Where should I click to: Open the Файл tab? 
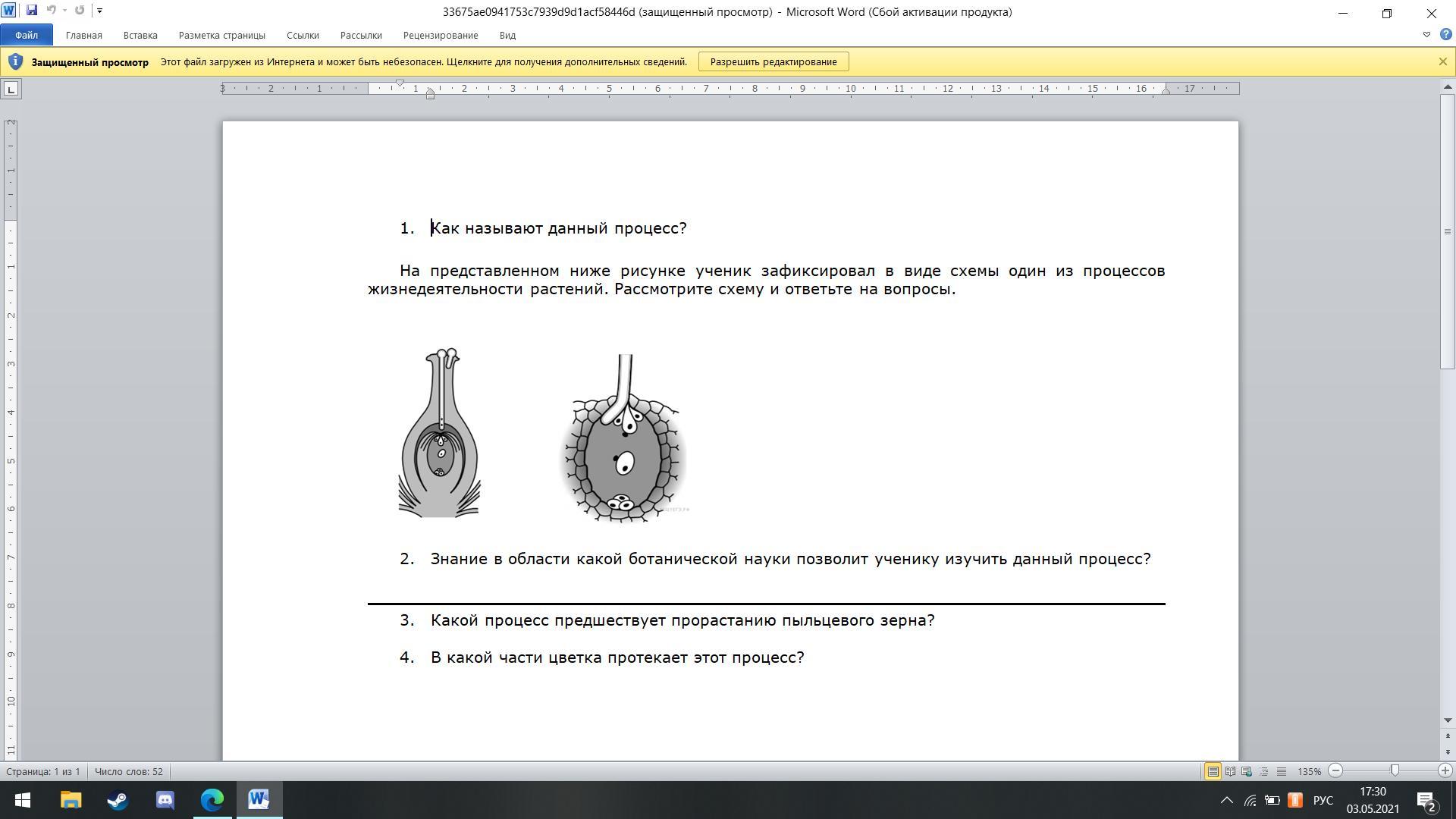click(x=26, y=35)
